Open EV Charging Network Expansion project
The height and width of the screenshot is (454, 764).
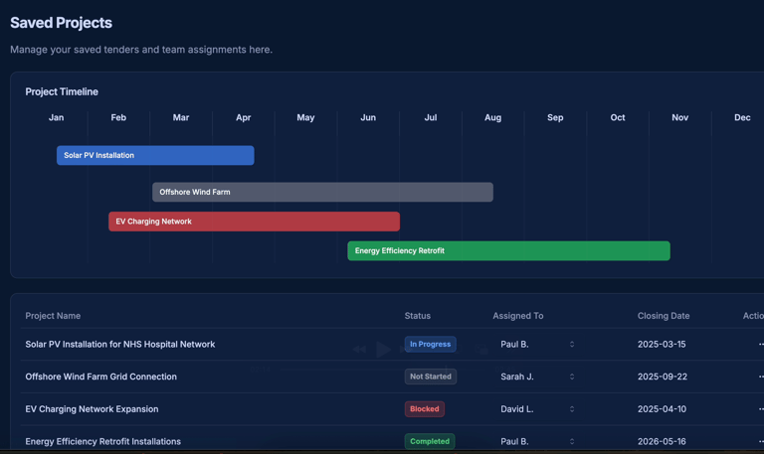tap(92, 409)
